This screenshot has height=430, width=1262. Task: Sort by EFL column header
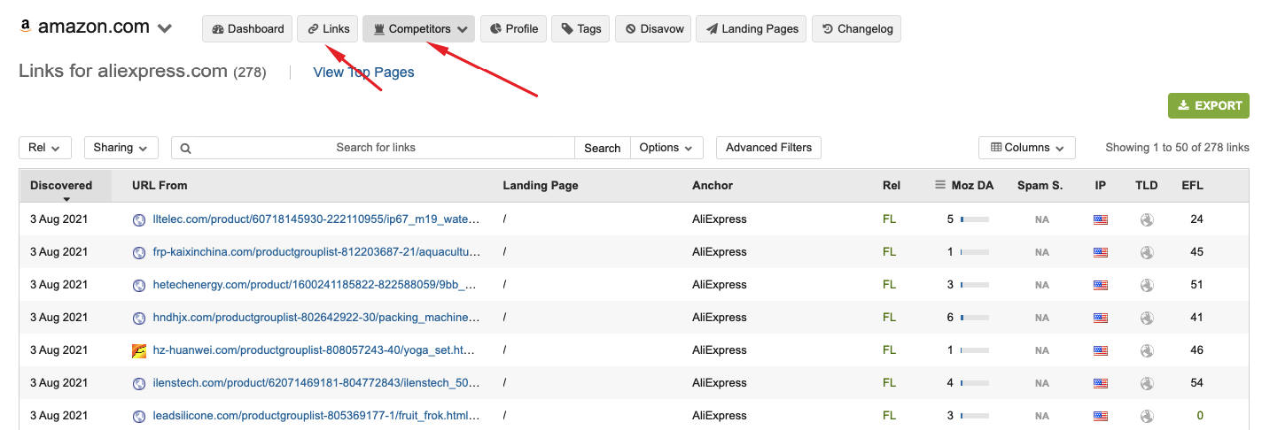pyautogui.click(x=1193, y=185)
